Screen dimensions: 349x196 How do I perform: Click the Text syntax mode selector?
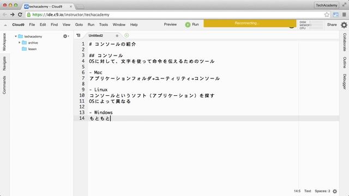click(308, 191)
